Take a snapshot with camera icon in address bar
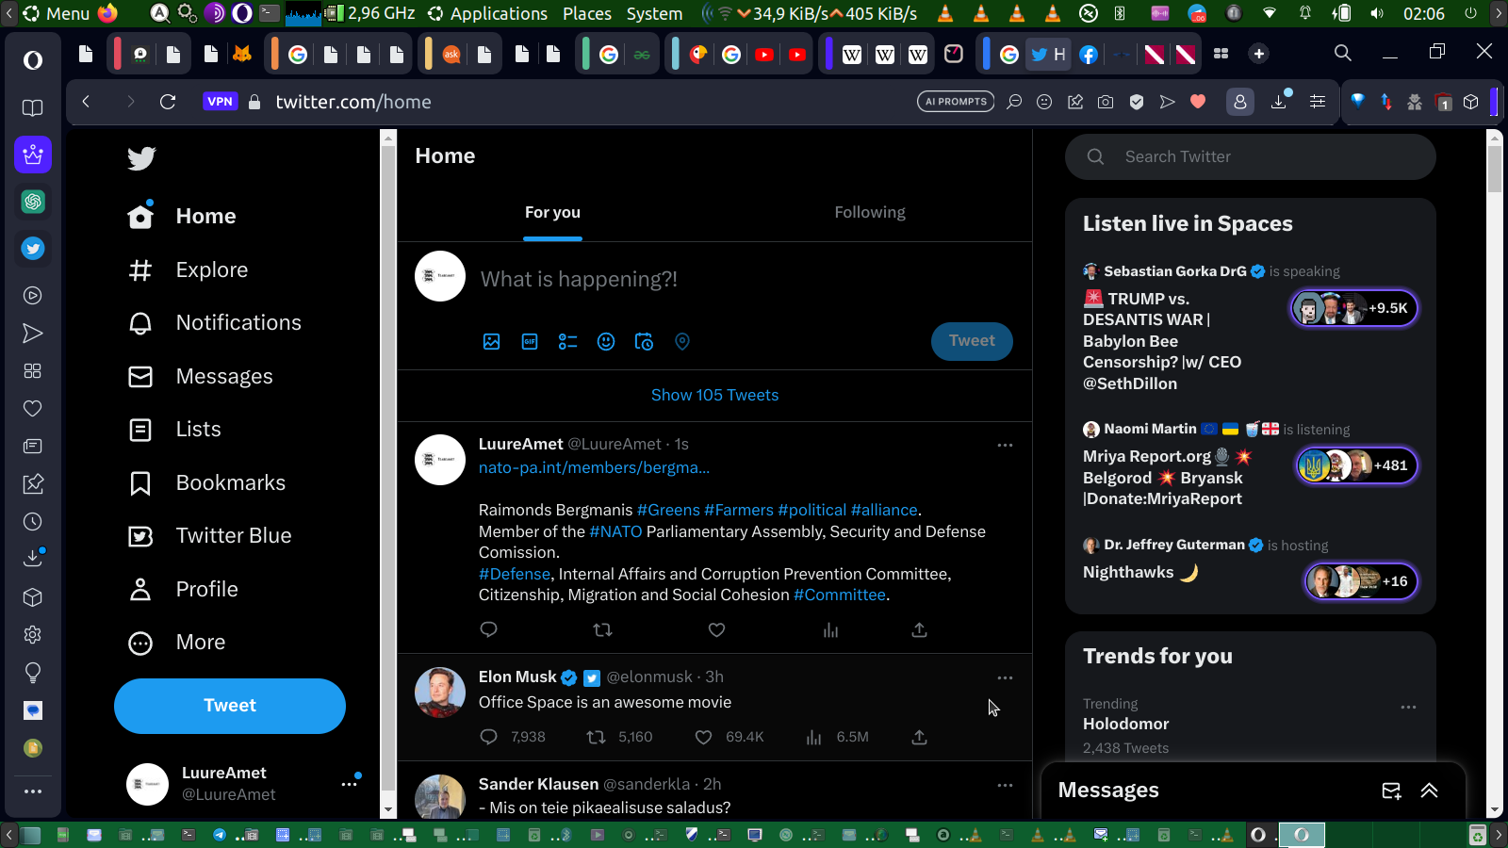Screen dimensions: 1508x848 [x=1106, y=102]
